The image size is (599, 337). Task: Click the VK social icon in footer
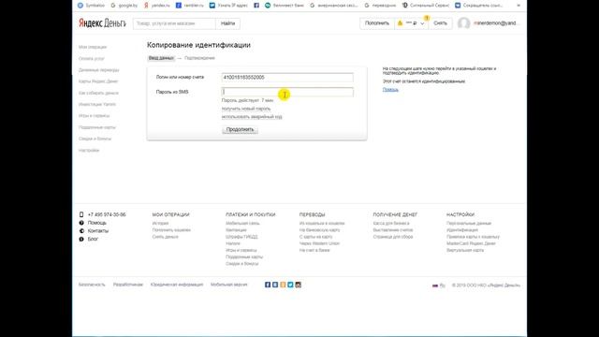click(275, 285)
